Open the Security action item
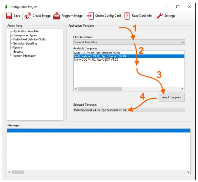Screen dimensions: 198x182 [x=18, y=52]
